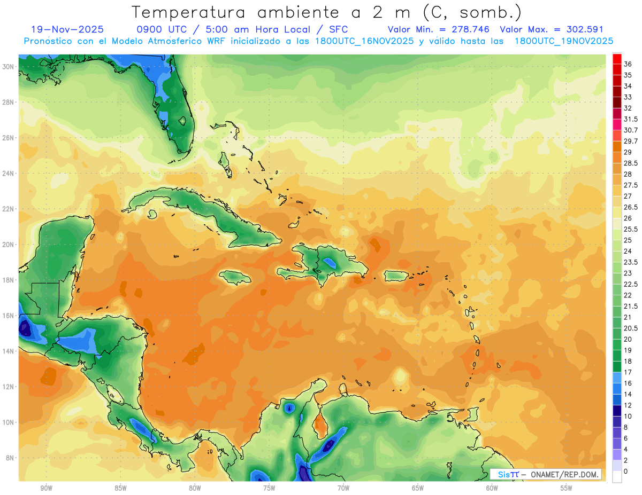Screen dimensions: 642x495
Task: Select the date text "19-Nov-2025"
Action: 67,29
